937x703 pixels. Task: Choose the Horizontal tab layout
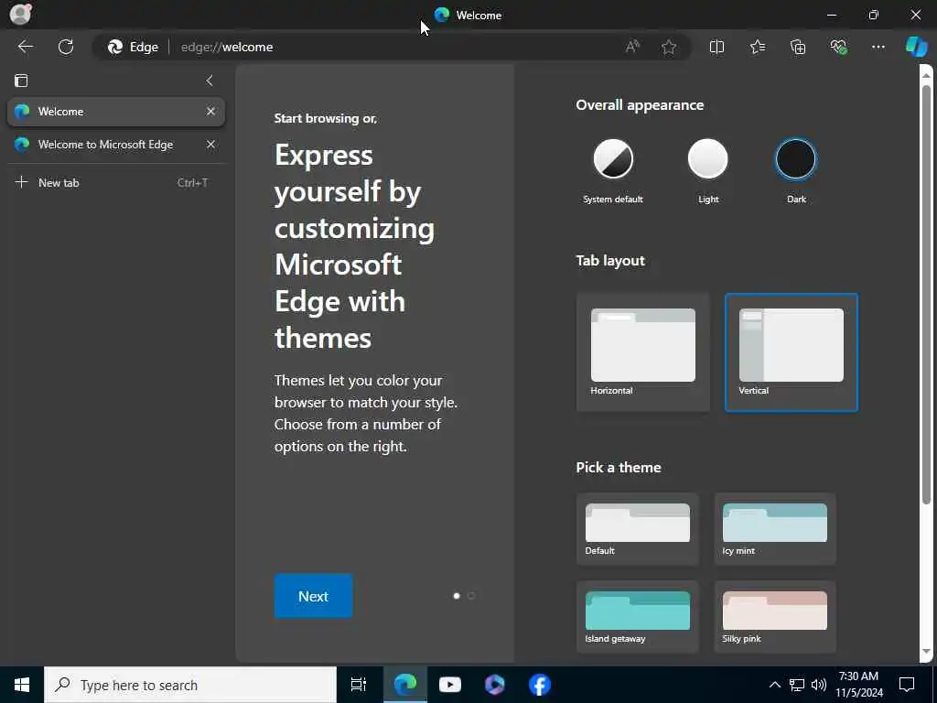coord(643,352)
